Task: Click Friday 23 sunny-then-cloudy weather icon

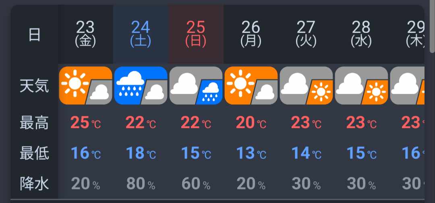Action: click(x=85, y=85)
